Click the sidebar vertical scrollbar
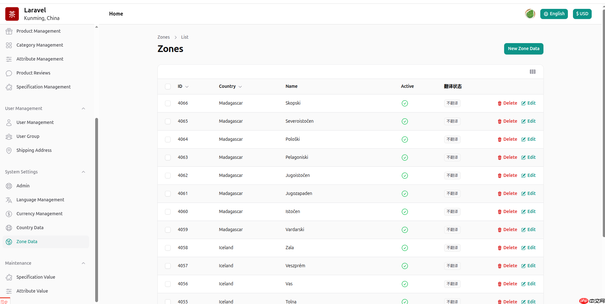This screenshot has height=304, width=605. coord(96,209)
